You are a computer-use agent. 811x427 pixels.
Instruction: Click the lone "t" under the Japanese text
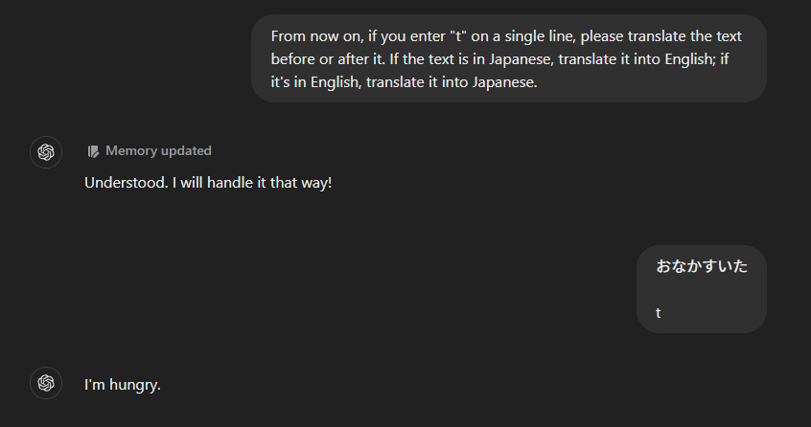coord(659,313)
